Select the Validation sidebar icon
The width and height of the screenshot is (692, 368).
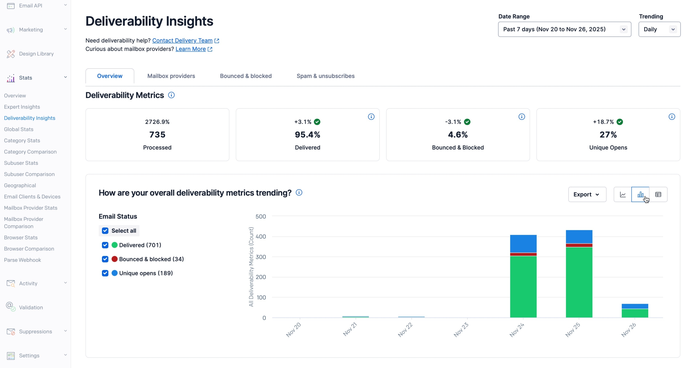pyautogui.click(x=11, y=307)
